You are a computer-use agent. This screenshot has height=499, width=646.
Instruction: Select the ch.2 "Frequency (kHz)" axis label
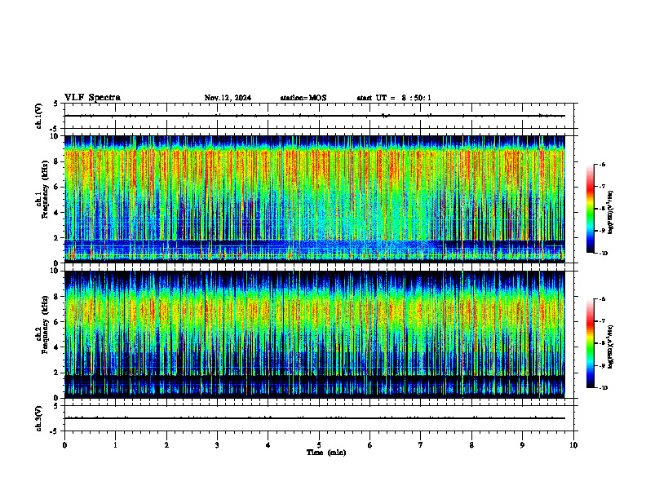coord(46,325)
